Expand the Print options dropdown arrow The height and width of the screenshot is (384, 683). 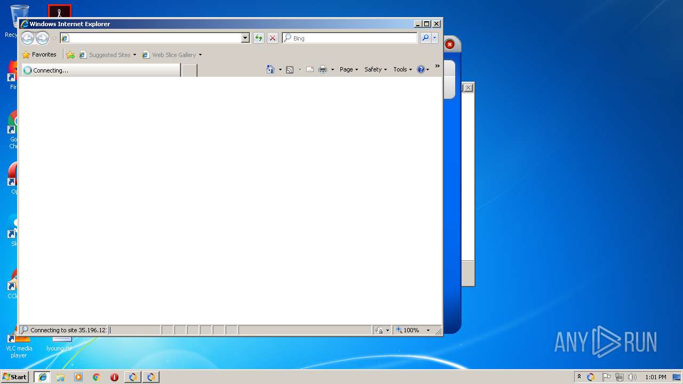[x=332, y=69]
